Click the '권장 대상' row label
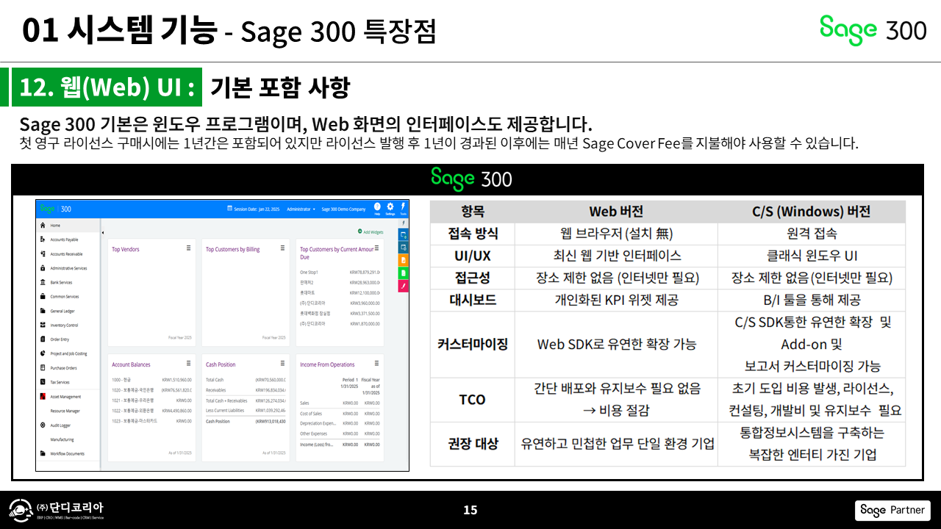 [x=473, y=443]
